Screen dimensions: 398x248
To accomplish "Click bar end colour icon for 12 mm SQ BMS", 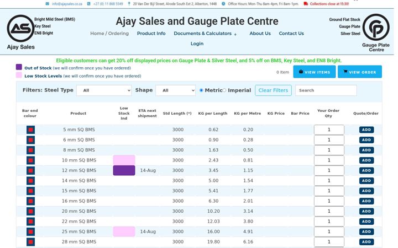I will pos(31,170).
